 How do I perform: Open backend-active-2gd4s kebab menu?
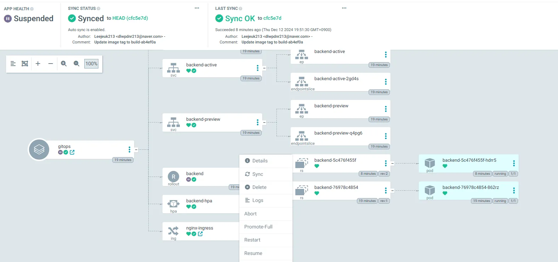386,82
